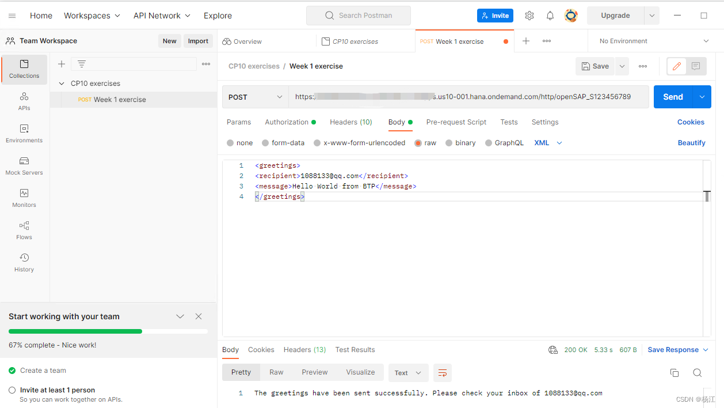Open the response Text format dropdown
724x408 pixels.
(409, 373)
